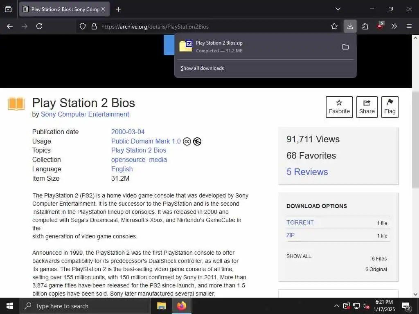Click the Creative Commons CC icon
Image resolution: width=419 pixels, height=314 pixels.
coord(187,141)
